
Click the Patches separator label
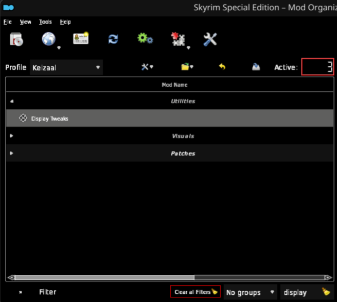(183, 154)
